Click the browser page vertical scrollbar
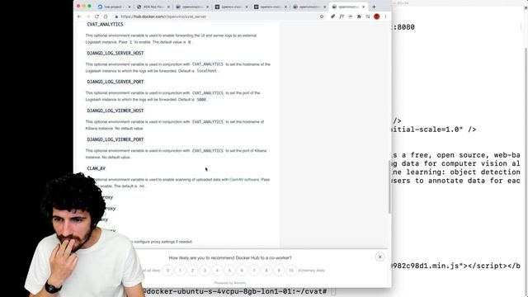Screen dimensions: 528x297 389,187
